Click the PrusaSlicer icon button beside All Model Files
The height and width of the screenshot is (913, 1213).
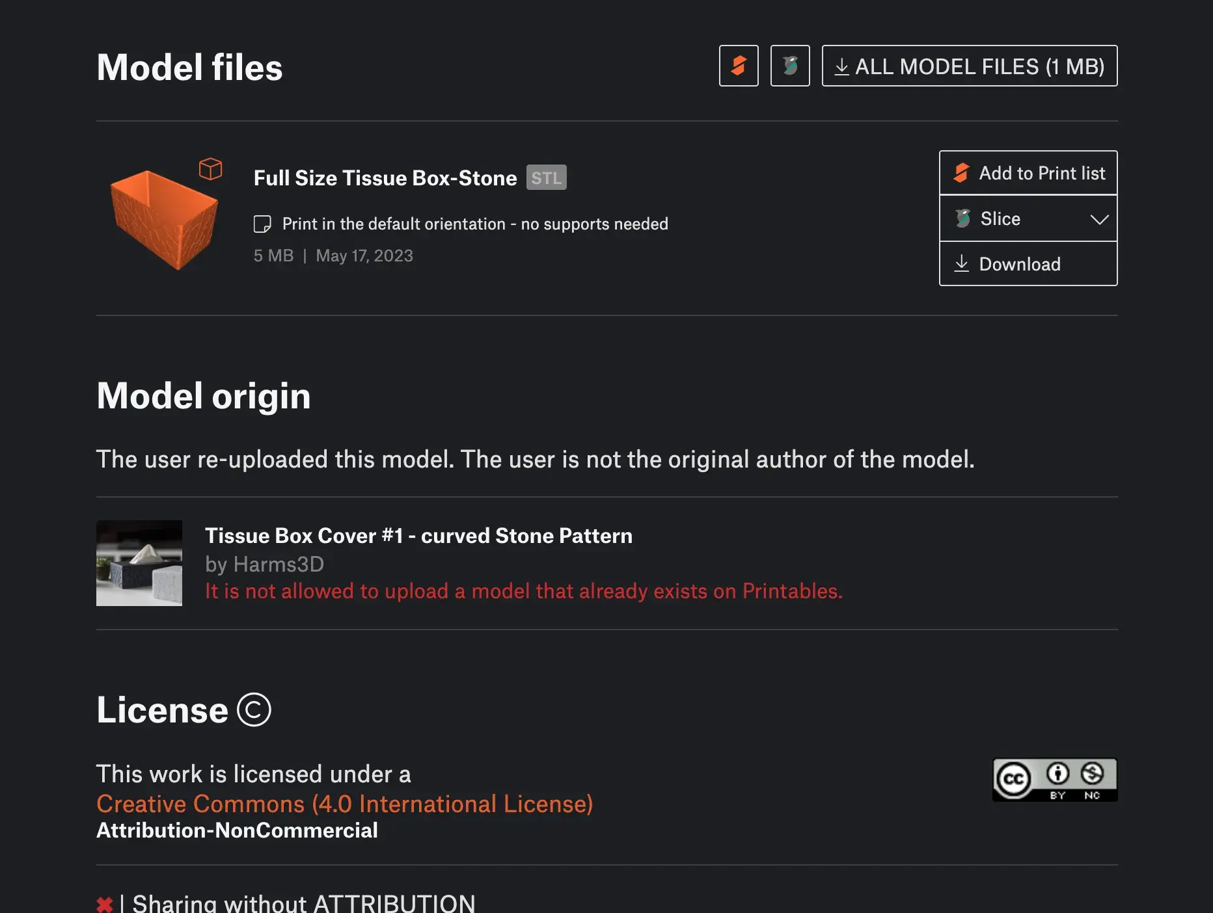(x=790, y=66)
